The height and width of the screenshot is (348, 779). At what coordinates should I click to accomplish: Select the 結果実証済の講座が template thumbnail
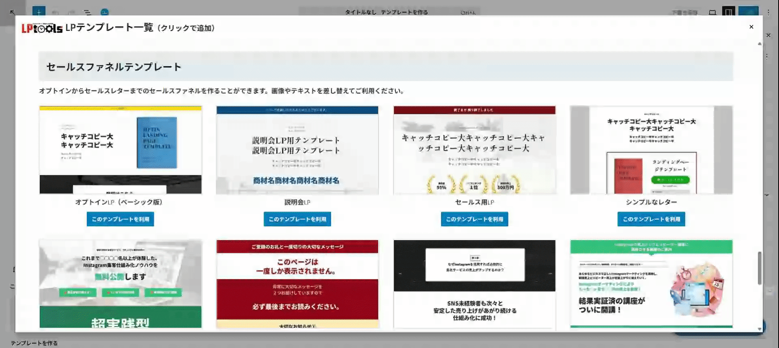[651, 284]
